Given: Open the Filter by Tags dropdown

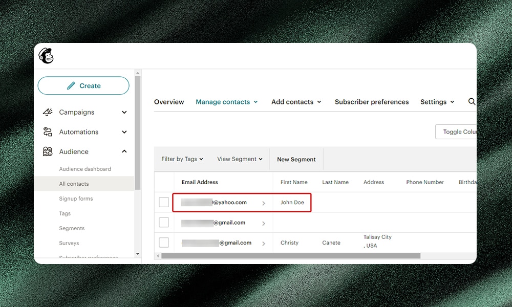Looking at the screenshot, I should point(182,159).
